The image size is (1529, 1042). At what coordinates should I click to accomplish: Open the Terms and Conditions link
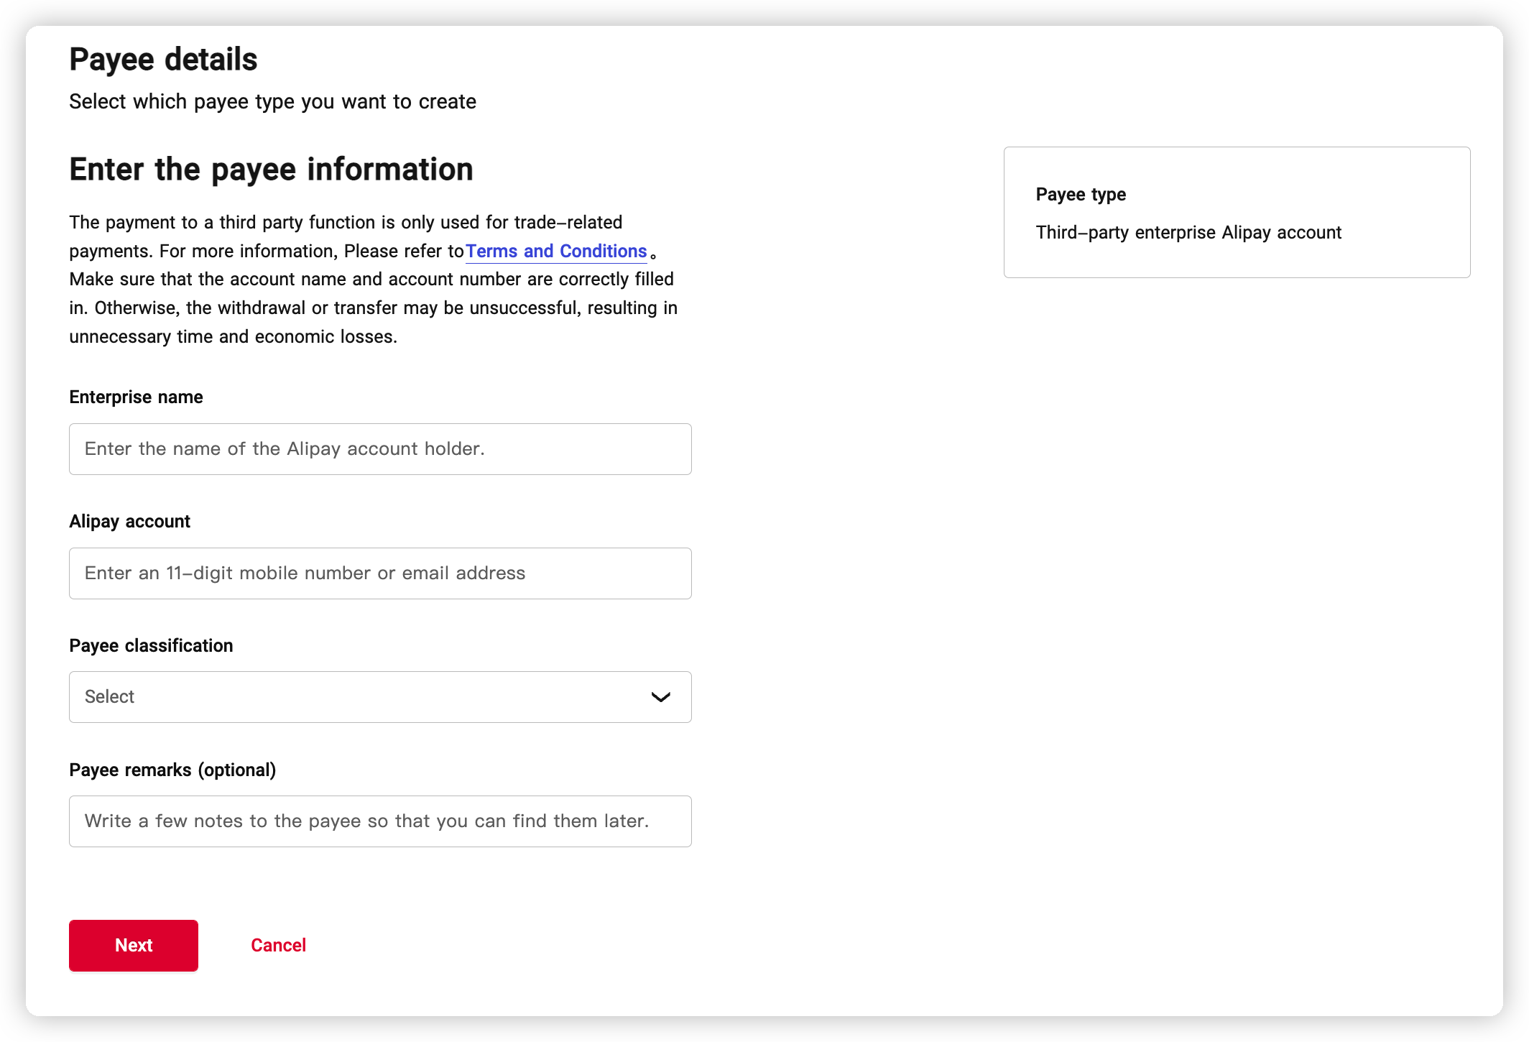(555, 251)
